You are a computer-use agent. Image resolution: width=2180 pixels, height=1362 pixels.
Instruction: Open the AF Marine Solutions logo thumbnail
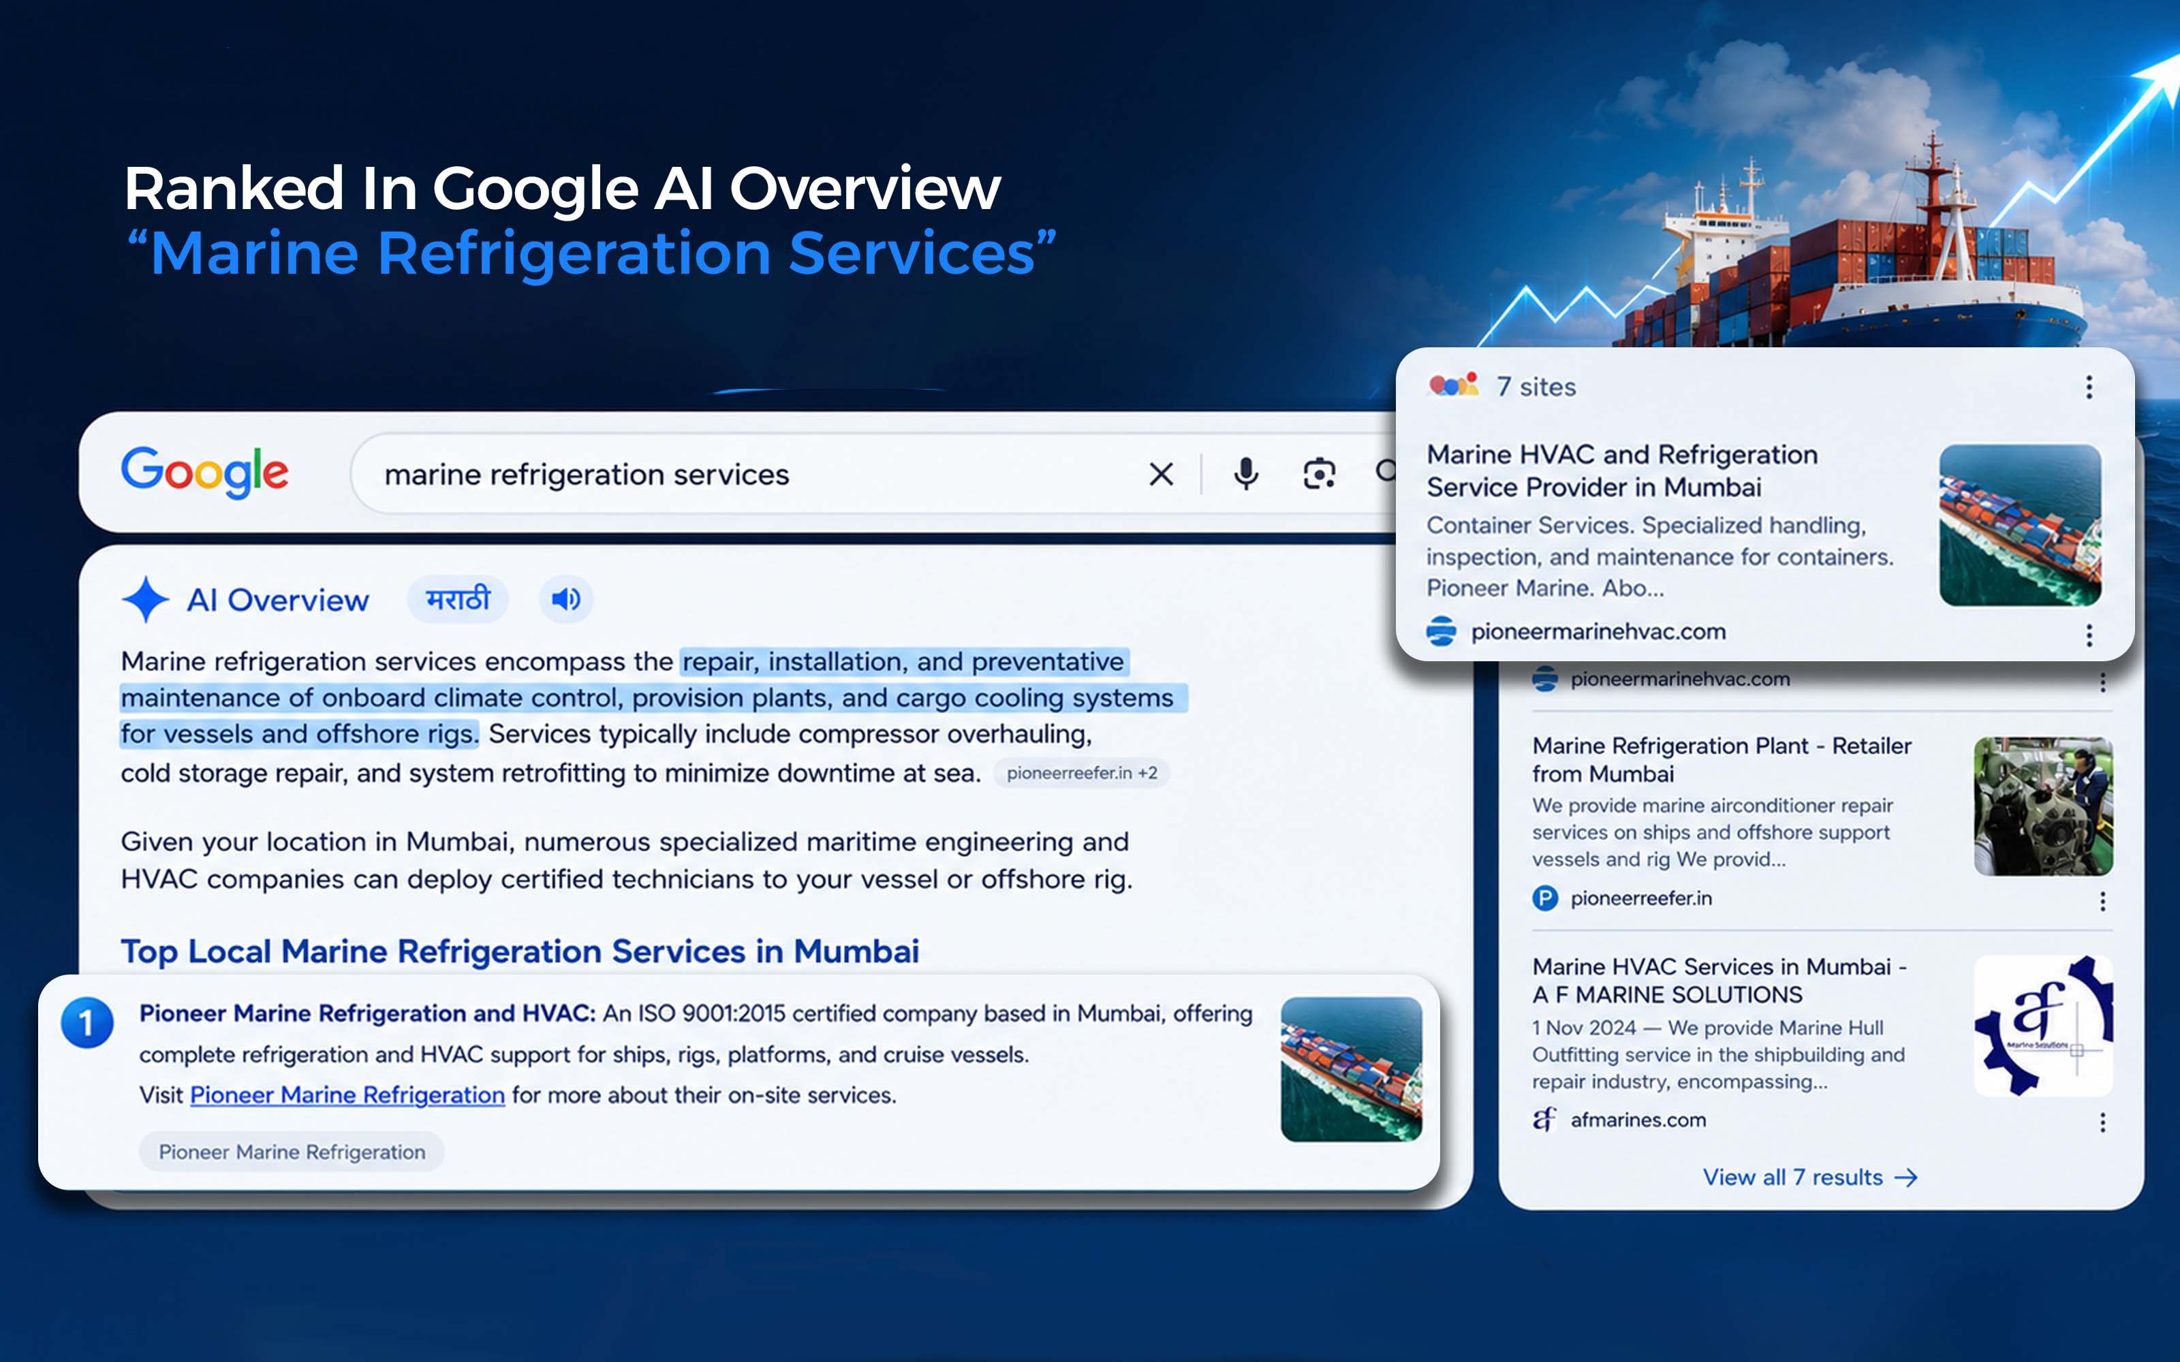pos(2042,1026)
